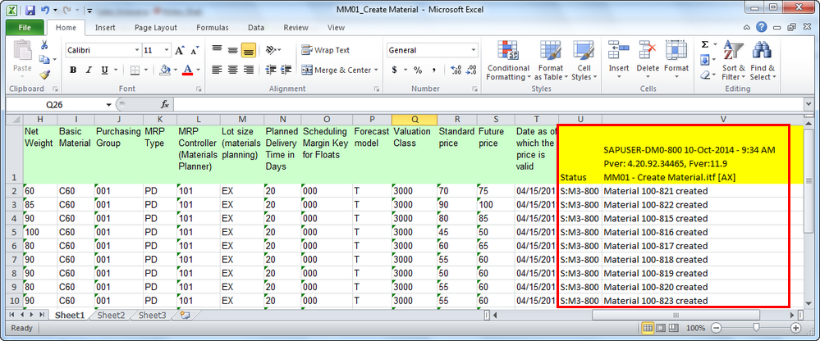820x341 pixels.
Task: Click the Conditional Formatting icon
Action: coord(508,62)
